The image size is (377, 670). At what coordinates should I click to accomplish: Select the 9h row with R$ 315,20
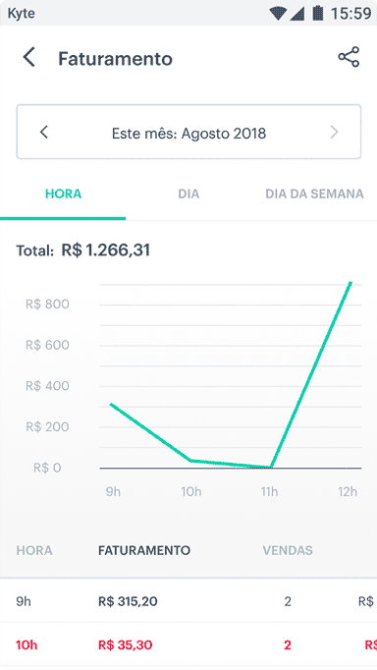click(x=188, y=601)
